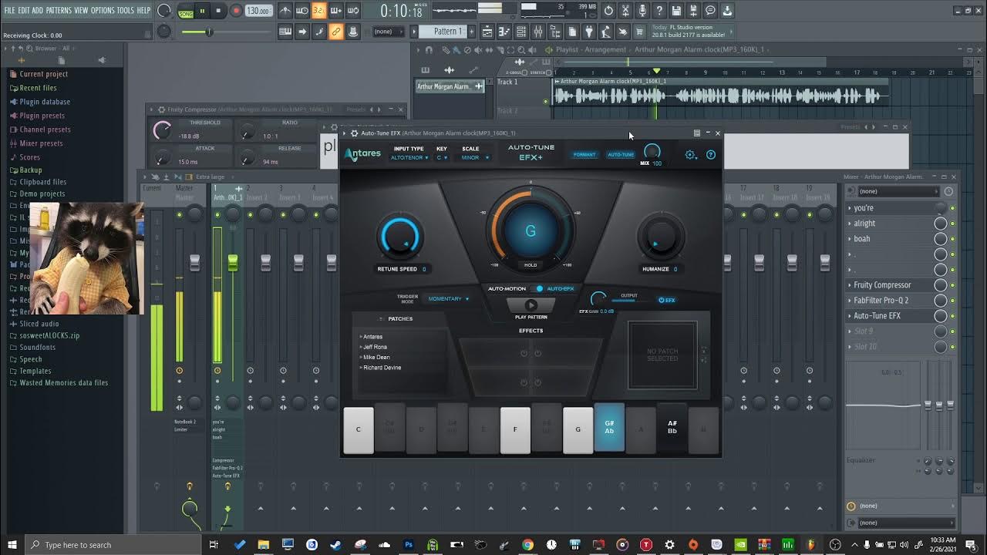Image resolution: width=987 pixels, height=555 pixels.
Task: Toggle FORMANT button in Auto-Tune
Action: [584, 155]
